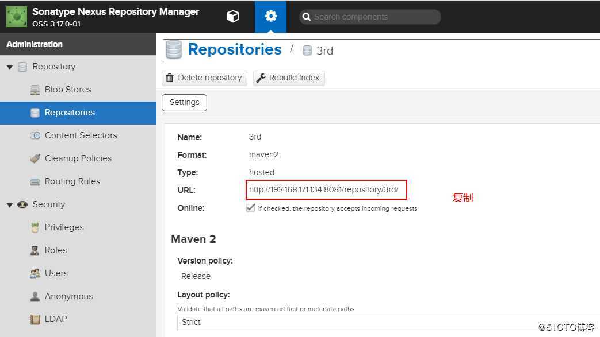Click the Security icon
600x337 pixels.
[x=22, y=204]
